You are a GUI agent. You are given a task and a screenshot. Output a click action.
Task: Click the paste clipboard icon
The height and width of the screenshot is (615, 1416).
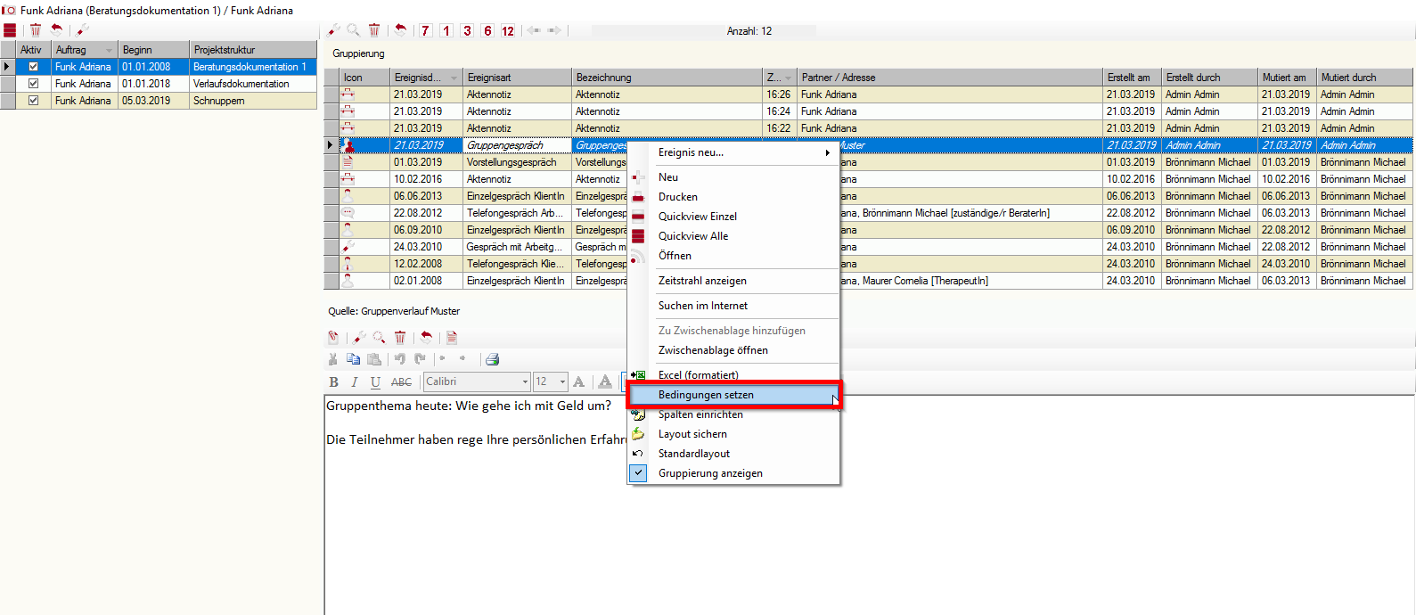(374, 359)
